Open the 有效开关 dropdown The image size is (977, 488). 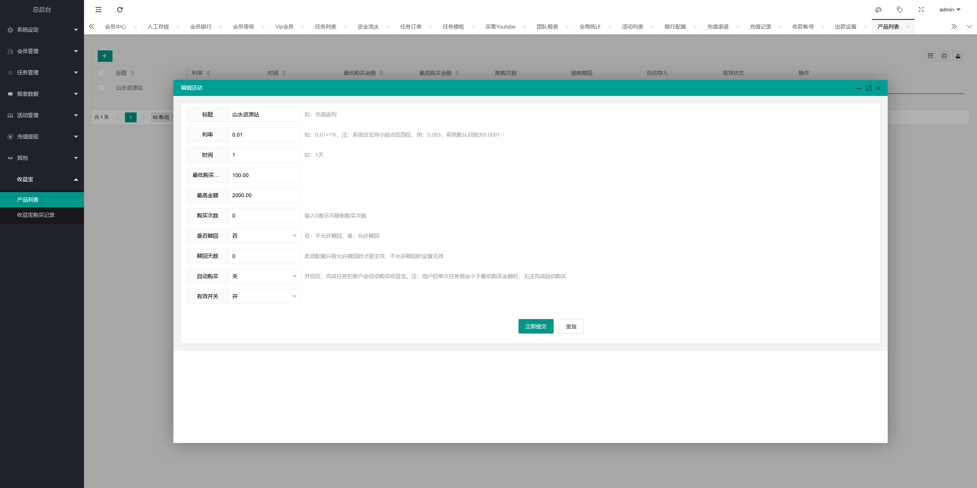point(264,296)
